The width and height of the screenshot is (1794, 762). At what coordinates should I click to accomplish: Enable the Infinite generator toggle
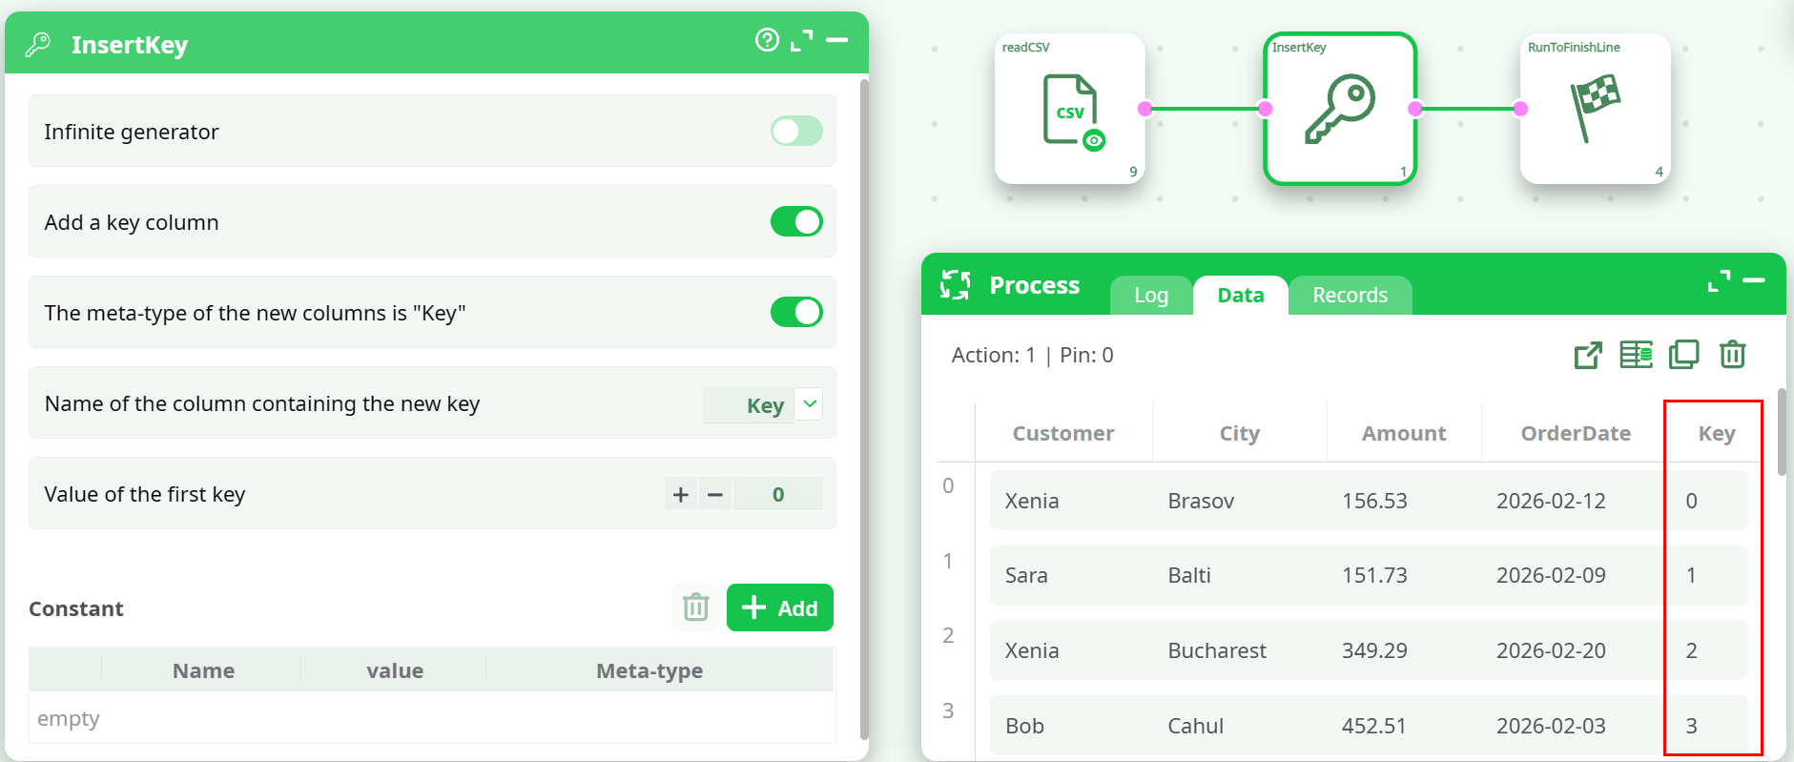796,132
